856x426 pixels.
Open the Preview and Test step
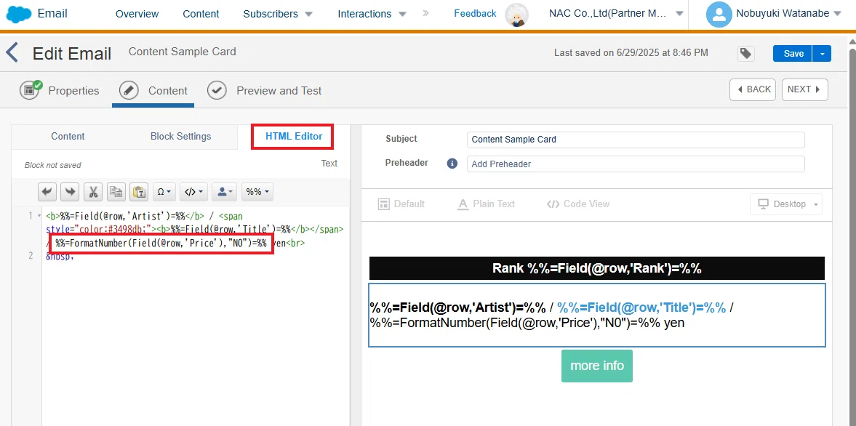pos(265,91)
